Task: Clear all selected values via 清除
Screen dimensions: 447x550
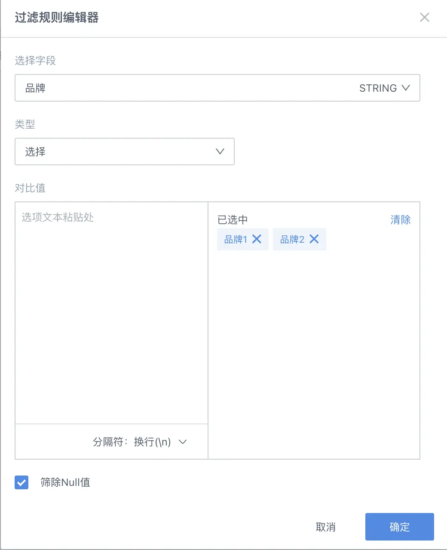Action: (x=400, y=220)
